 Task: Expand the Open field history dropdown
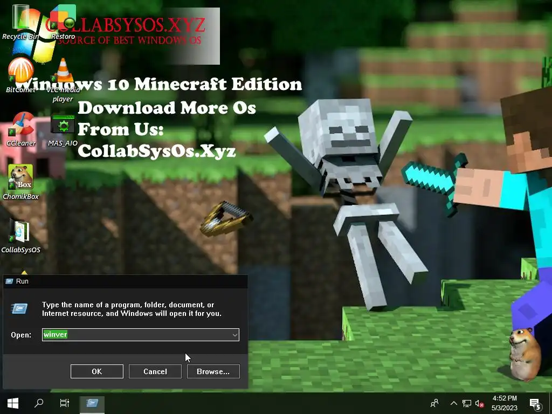(235, 335)
